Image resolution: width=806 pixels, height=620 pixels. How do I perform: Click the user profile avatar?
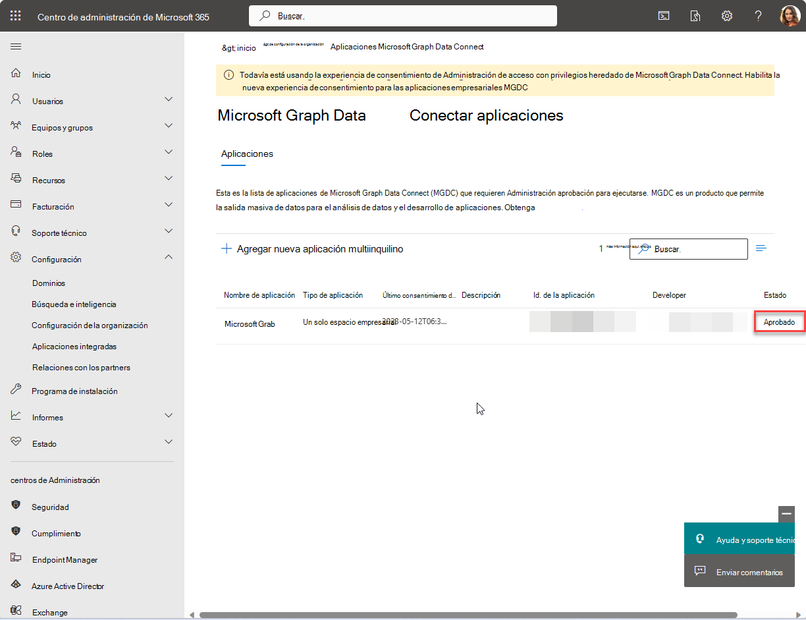pos(789,15)
